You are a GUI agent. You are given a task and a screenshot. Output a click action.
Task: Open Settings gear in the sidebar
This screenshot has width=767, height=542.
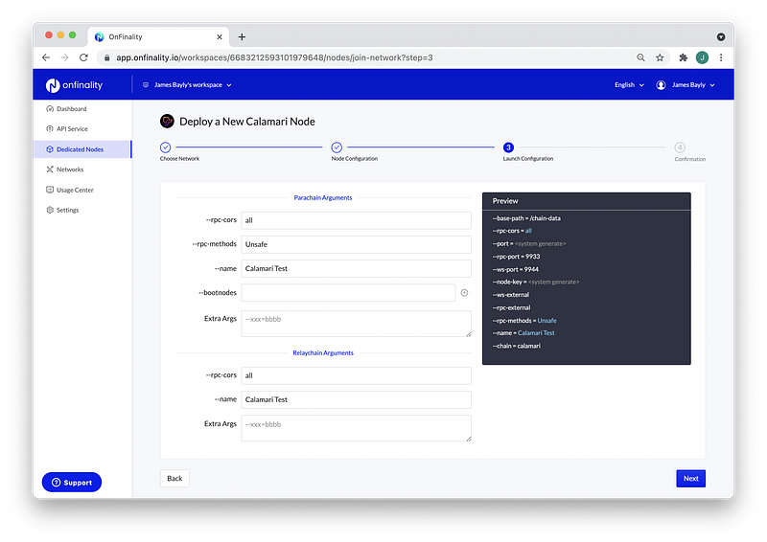coord(62,210)
